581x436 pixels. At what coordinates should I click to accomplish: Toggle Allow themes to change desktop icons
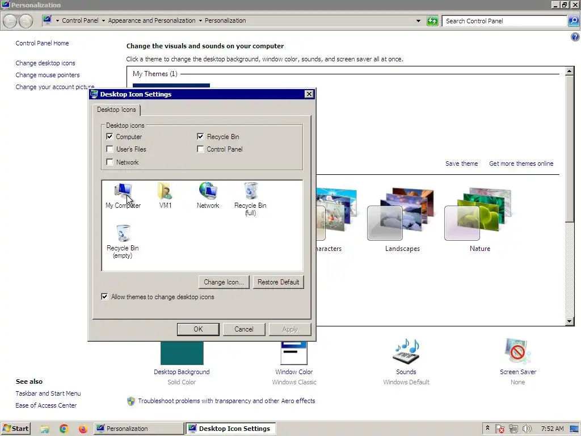pos(104,296)
